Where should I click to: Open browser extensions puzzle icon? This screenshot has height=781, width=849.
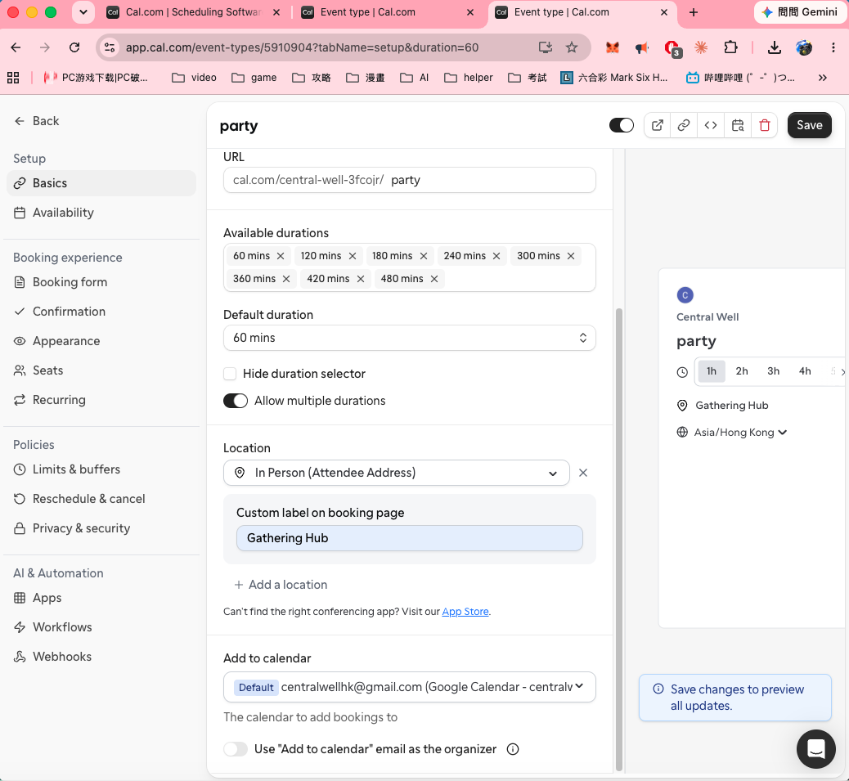point(731,47)
